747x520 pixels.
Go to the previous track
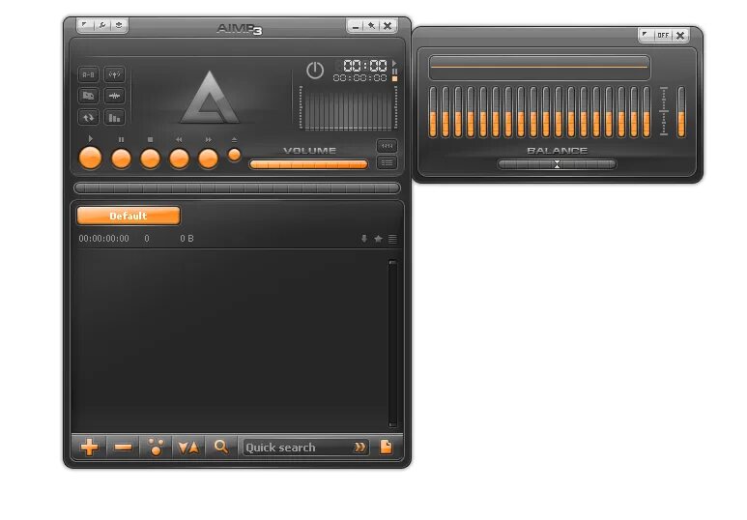click(x=179, y=159)
